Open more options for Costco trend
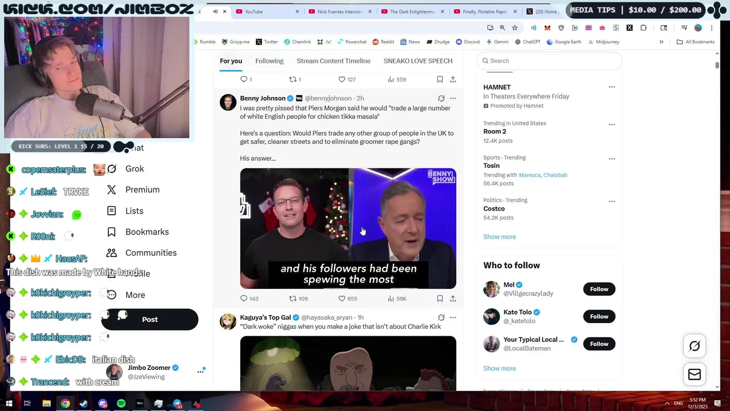Screen dimensions: 730x411 pyautogui.click(x=611, y=202)
